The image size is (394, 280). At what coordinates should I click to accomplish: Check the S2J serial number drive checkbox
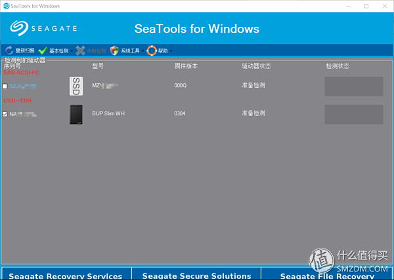pos(5,87)
